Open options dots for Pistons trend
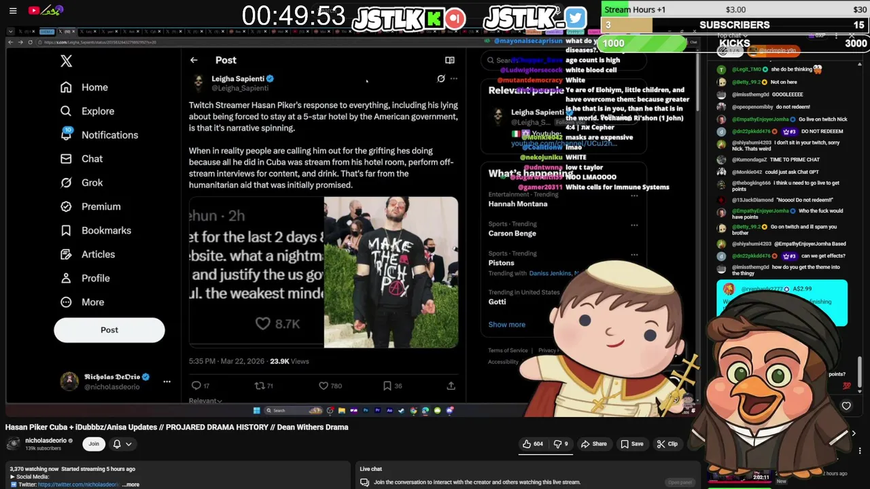Image resolution: width=870 pixels, height=489 pixels. 634,255
